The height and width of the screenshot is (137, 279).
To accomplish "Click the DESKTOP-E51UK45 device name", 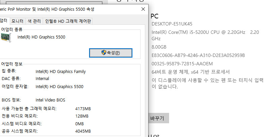I will 172,24.
